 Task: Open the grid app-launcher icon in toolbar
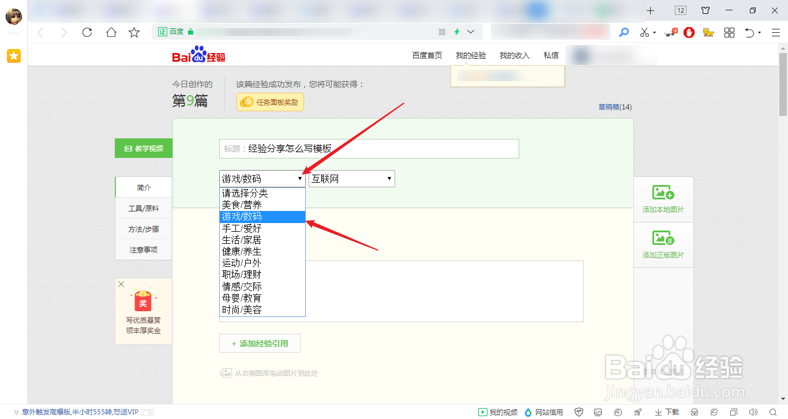point(729,32)
